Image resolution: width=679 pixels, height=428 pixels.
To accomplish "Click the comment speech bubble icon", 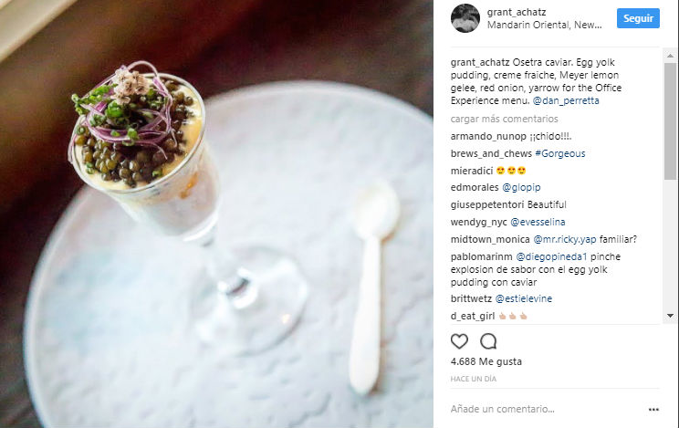I will [488, 341].
